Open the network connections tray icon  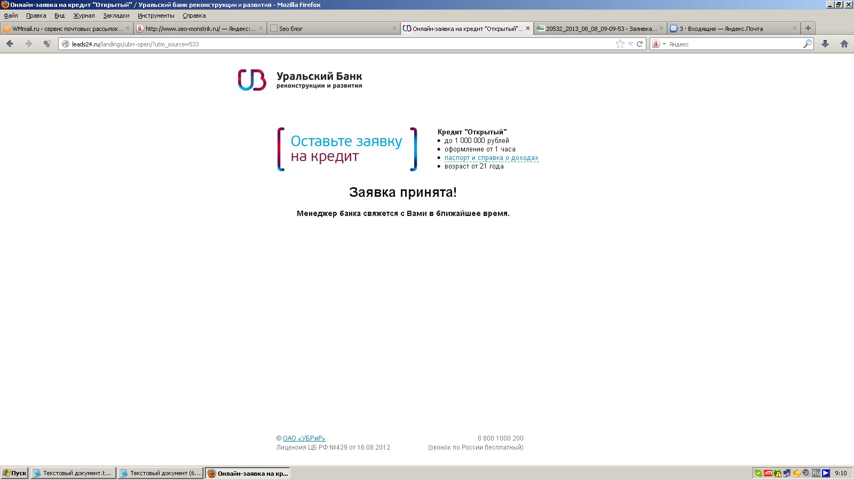pos(787,473)
